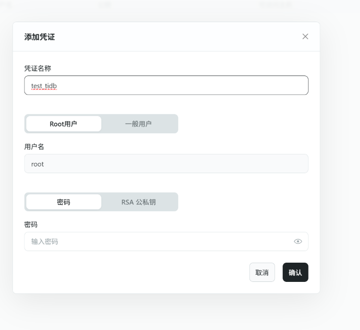Viewport: 360px width, 330px height.
Task: Click the 用户名 label text
Action: 34,147
